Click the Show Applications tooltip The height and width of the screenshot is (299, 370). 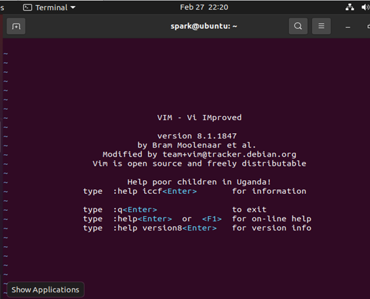click(x=45, y=290)
